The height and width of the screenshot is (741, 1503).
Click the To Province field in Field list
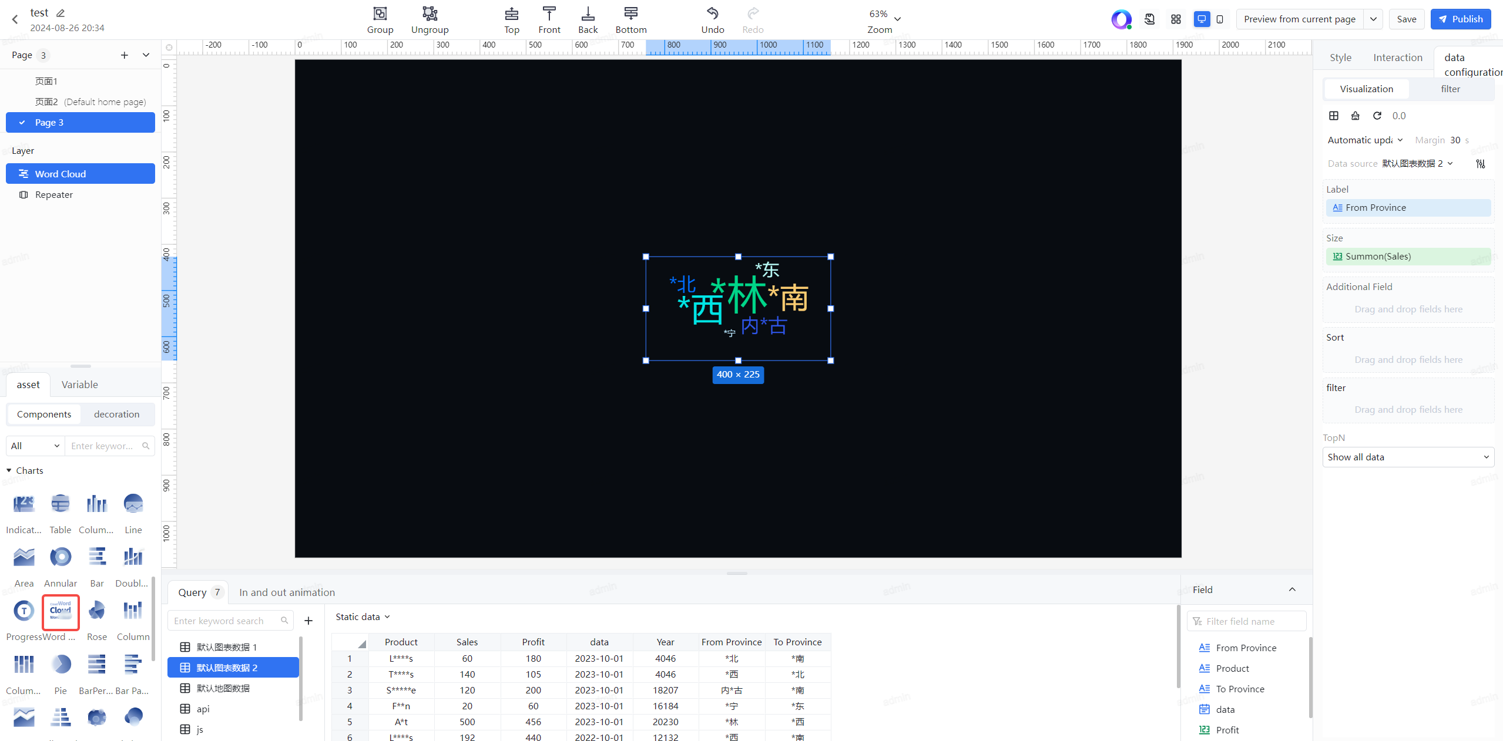pos(1240,689)
